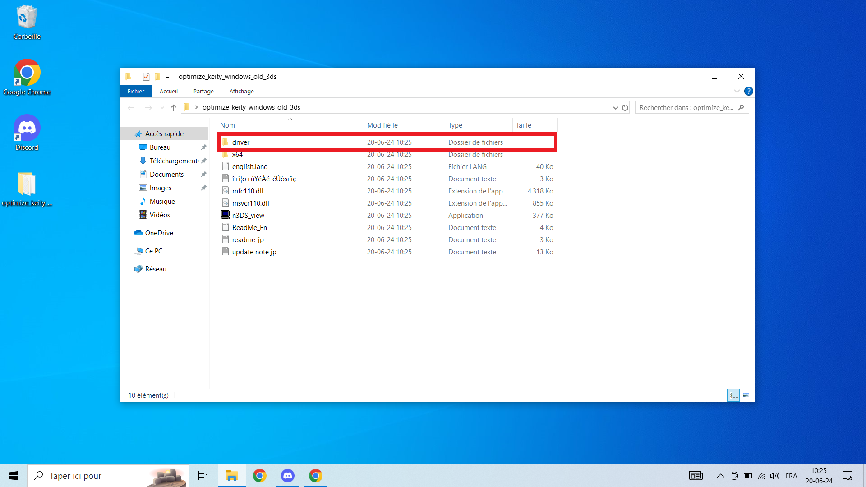
Task: Select the n3DS_view application file
Action: point(248,216)
